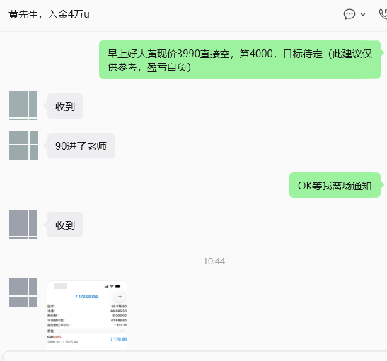
Task: Open the avatar beside the first 收到 message
Action: pos(23,105)
